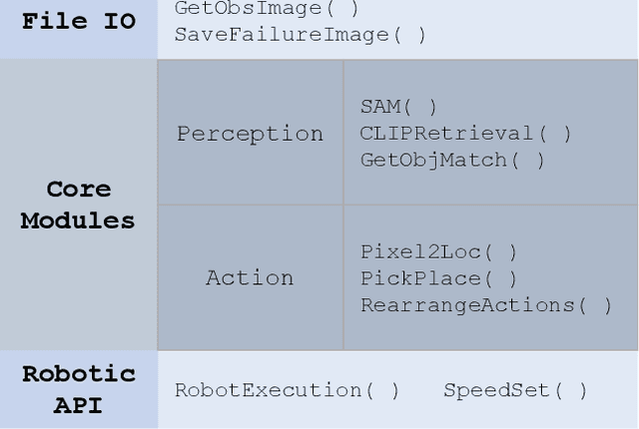The height and width of the screenshot is (429, 639).
Task: Open the RearrangeActions( ) entry
Action: tap(485, 305)
